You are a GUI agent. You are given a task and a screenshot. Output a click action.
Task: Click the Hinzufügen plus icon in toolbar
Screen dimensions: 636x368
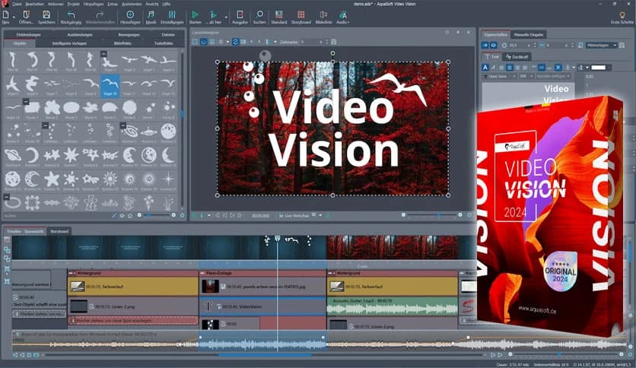(130, 14)
